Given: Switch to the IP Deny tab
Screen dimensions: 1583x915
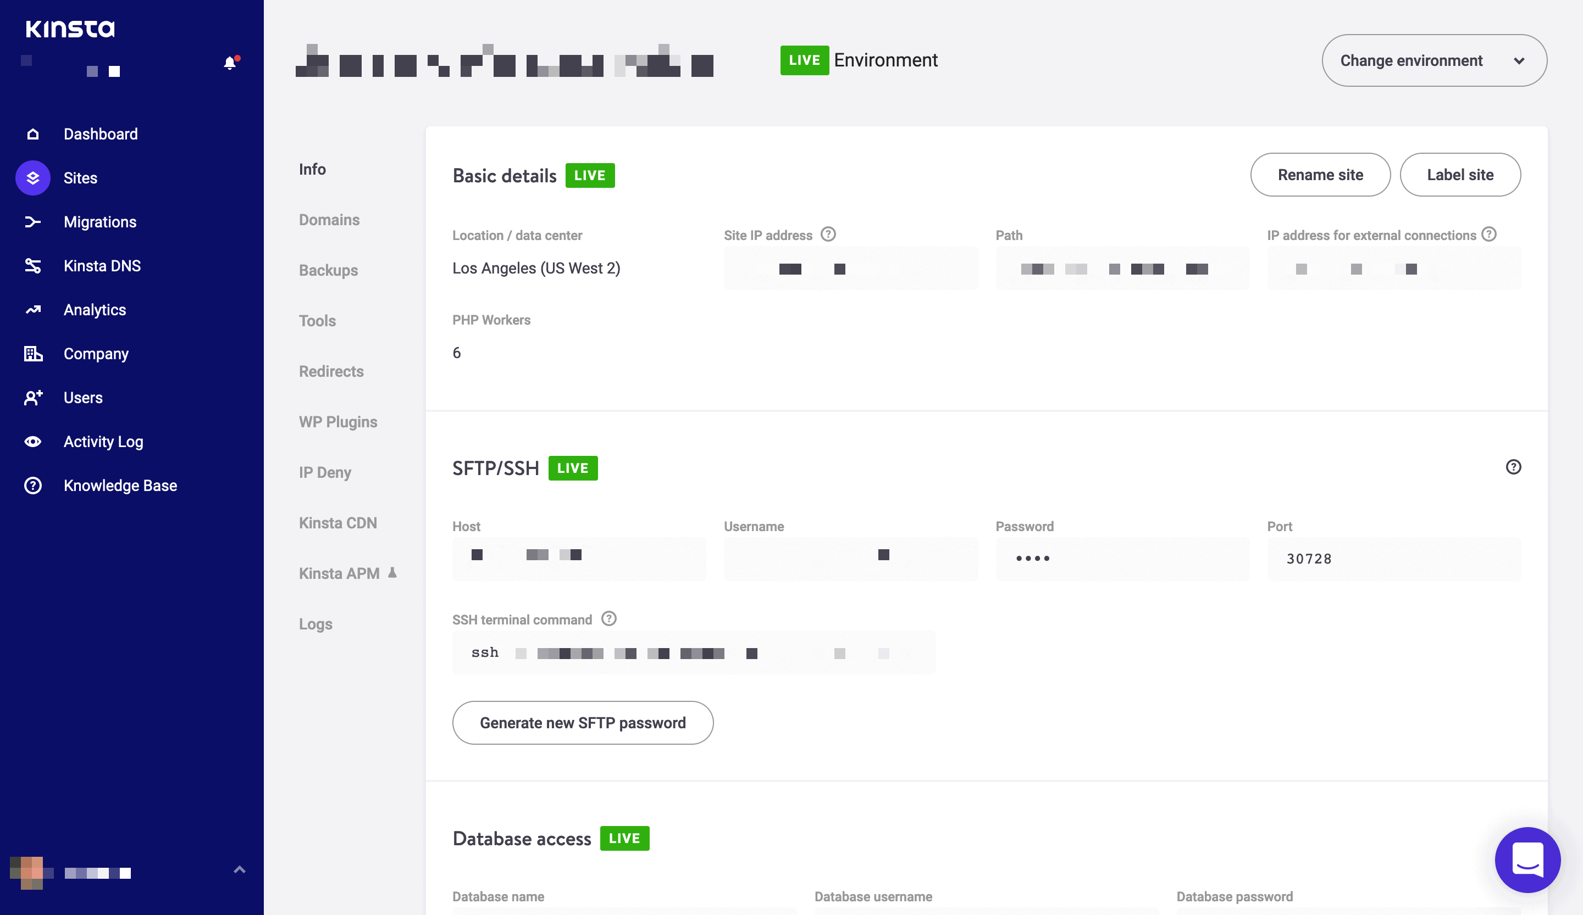Looking at the screenshot, I should tap(325, 472).
